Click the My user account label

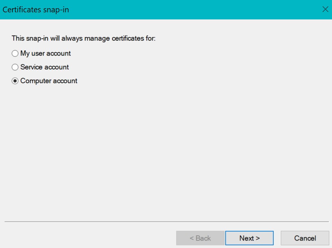[46, 53]
